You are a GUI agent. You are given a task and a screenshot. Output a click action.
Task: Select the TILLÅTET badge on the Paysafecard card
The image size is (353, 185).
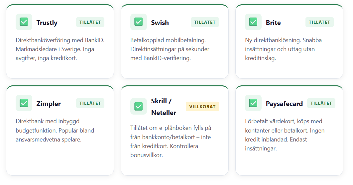click(x=321, y=103)
